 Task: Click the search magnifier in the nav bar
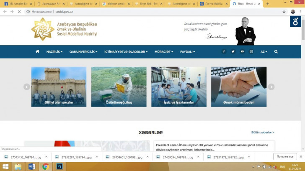(x=276, y=51)
